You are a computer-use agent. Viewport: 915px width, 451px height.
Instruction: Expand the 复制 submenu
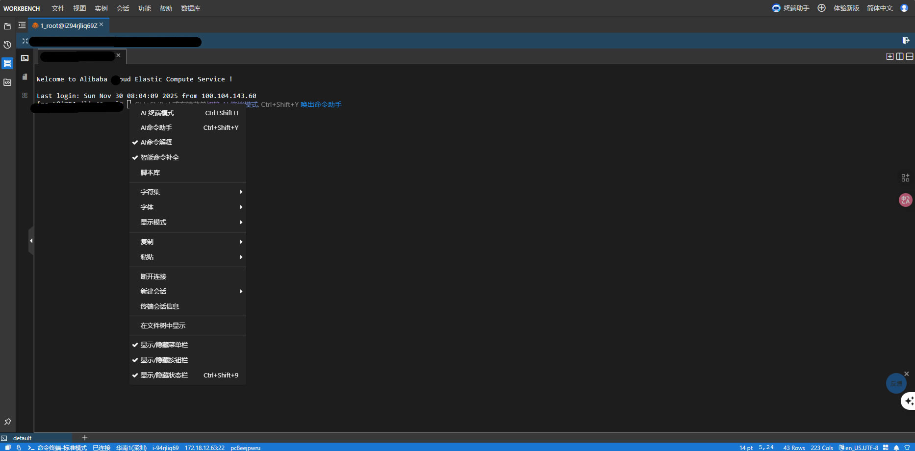coord(188,242)
